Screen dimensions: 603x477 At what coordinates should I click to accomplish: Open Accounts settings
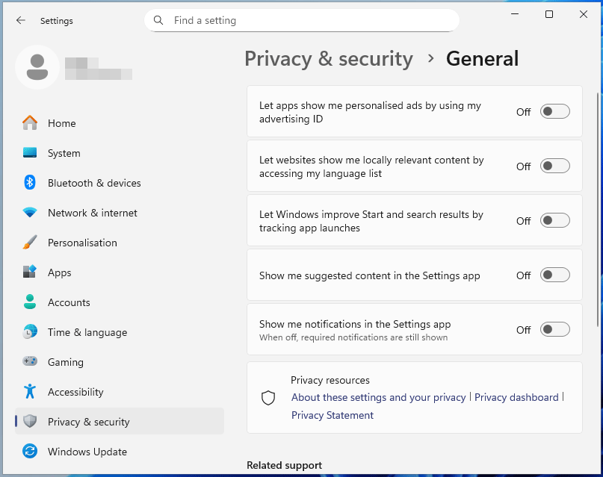pyautogui.click(x=67, y=302)
